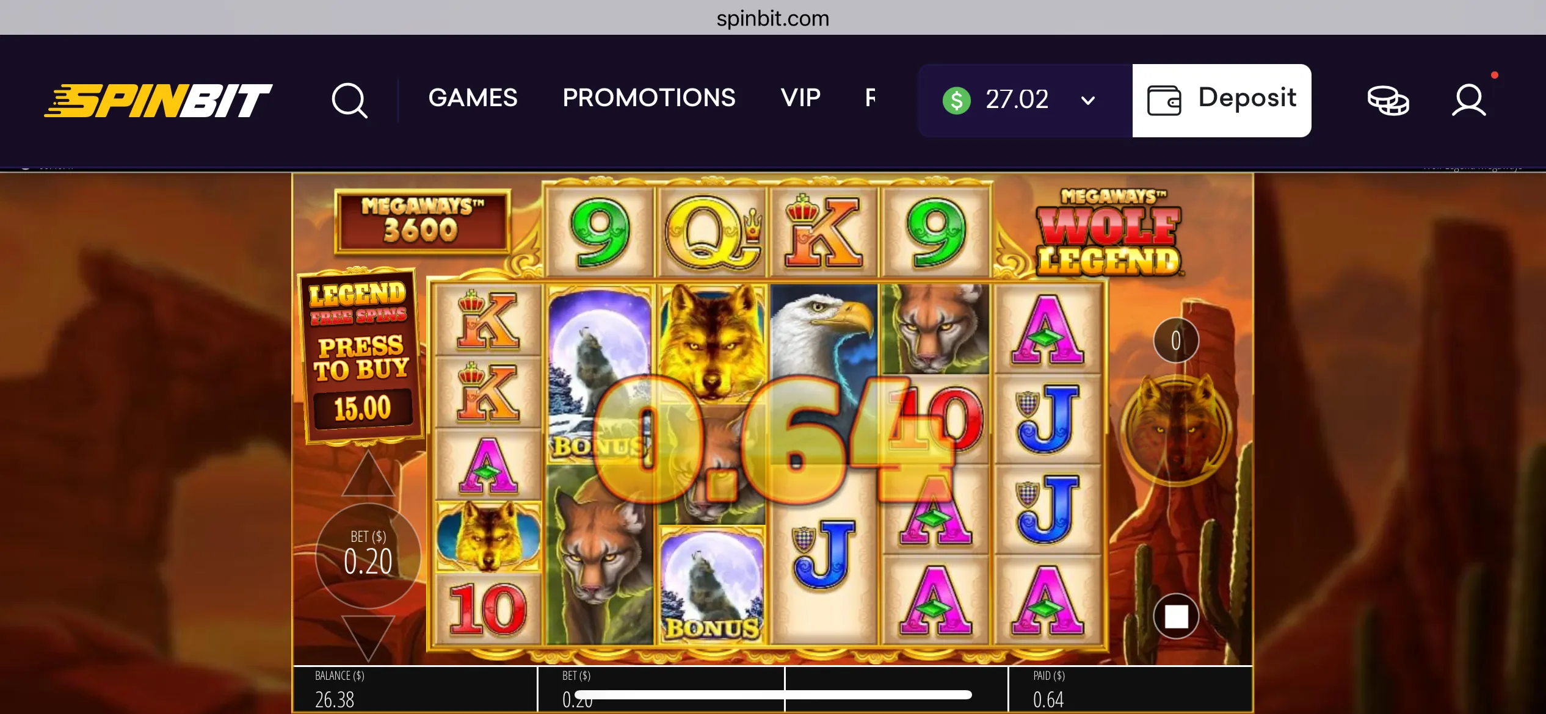Stop the spin with the square button

(x=1176, y=616)
